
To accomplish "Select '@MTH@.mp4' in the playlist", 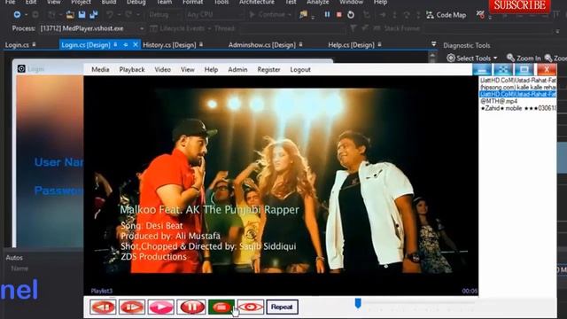I will (x=499, y=101).
